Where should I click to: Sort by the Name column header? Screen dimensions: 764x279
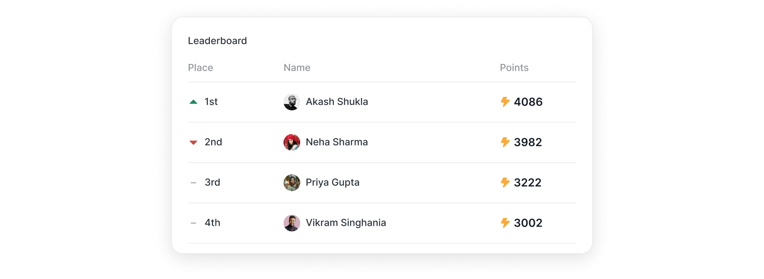coord(297,68)
